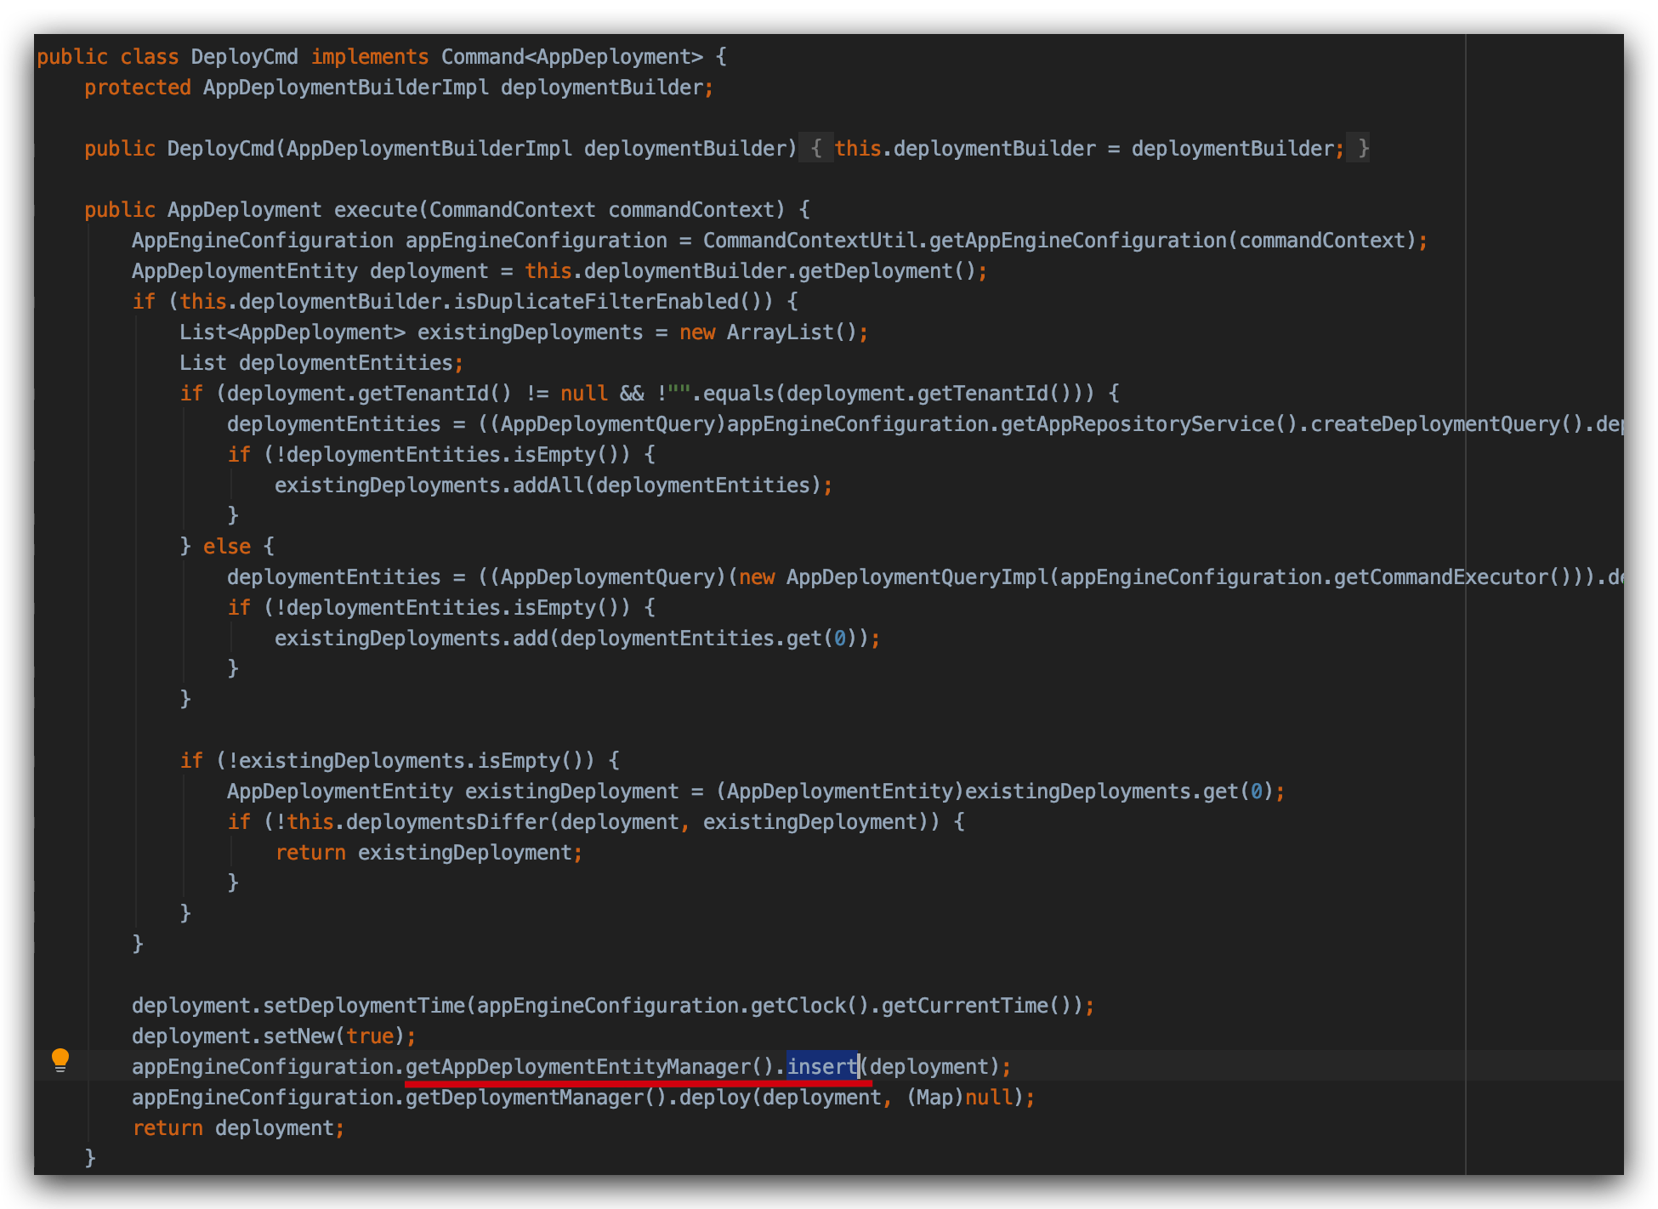Click the 'deploymentBuilder' field name in its declaration
Screen dimensions: 1658x1209
(601, 88)
